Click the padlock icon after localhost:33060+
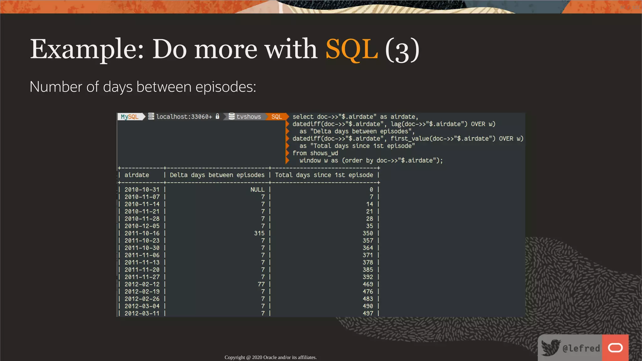The image size is (642, 361). [218, 116]
